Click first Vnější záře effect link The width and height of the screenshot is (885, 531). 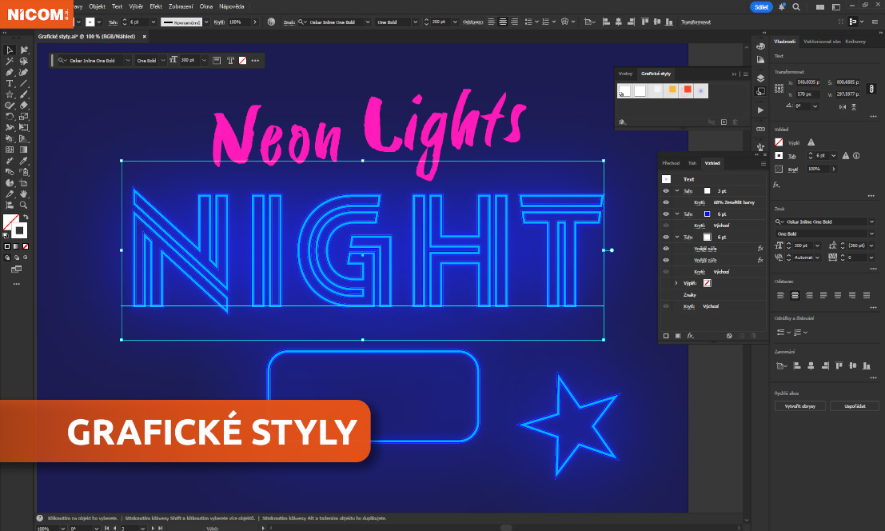click(x=705, y=248)
